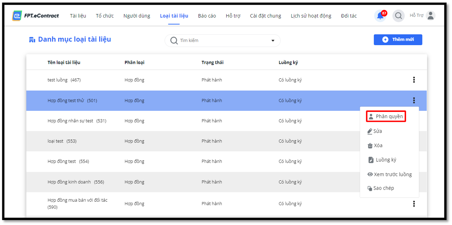Open three-dot menu for test luồng row
The image size is (452, 225).
(414, 80)
